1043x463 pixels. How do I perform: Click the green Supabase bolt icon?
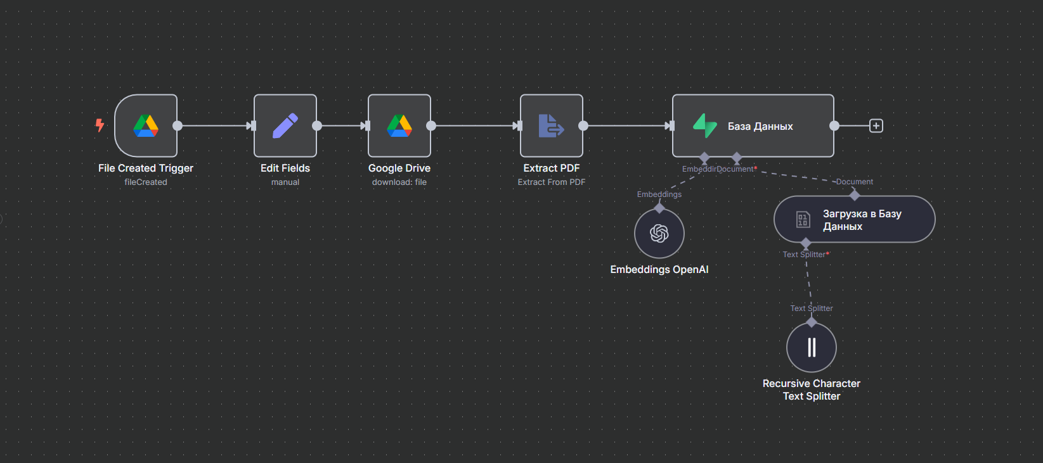click(704, 125)
